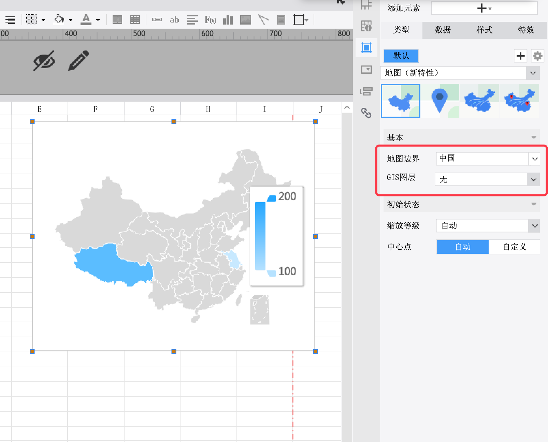The width and height of the screenshot is (548, 442).
Task: Click the blue gradient legend bar
Action: coord(260,236)
